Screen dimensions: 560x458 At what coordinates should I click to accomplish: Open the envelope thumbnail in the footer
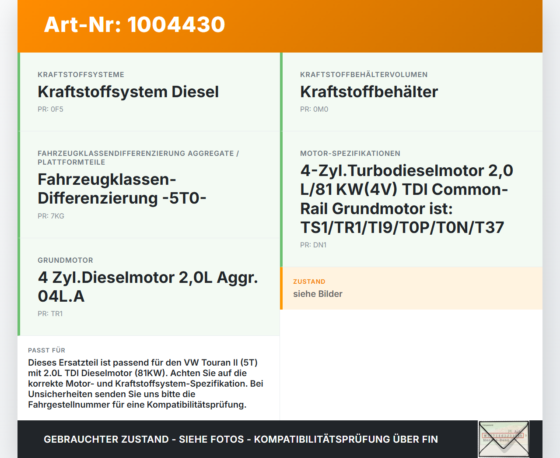tap(504, 439)
